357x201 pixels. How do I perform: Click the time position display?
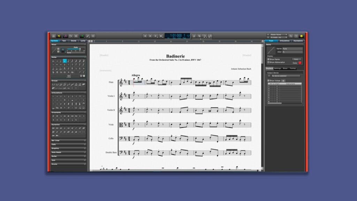click(x=177, y=36)
